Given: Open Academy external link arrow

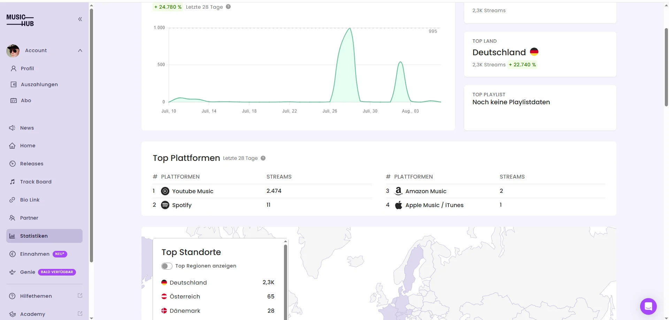Looking at the screenshot, I should click(80, 314).
